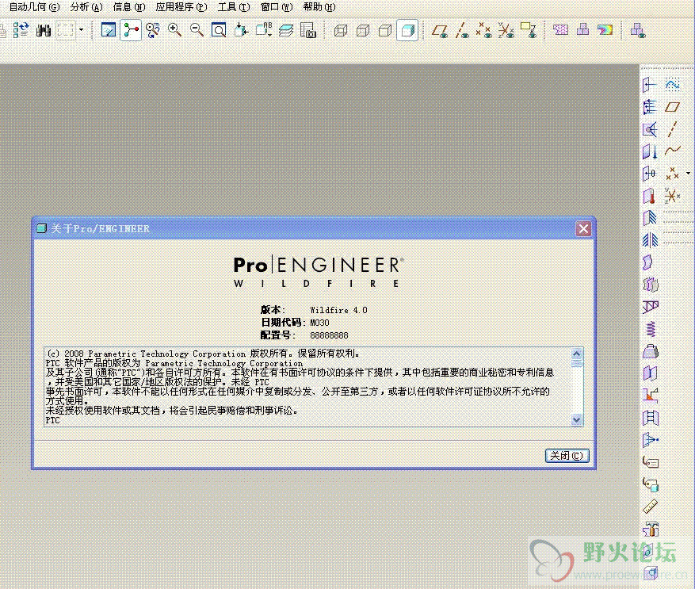Click the layers icon
This screenshot has height=589, width=695.
click(286, 30)
